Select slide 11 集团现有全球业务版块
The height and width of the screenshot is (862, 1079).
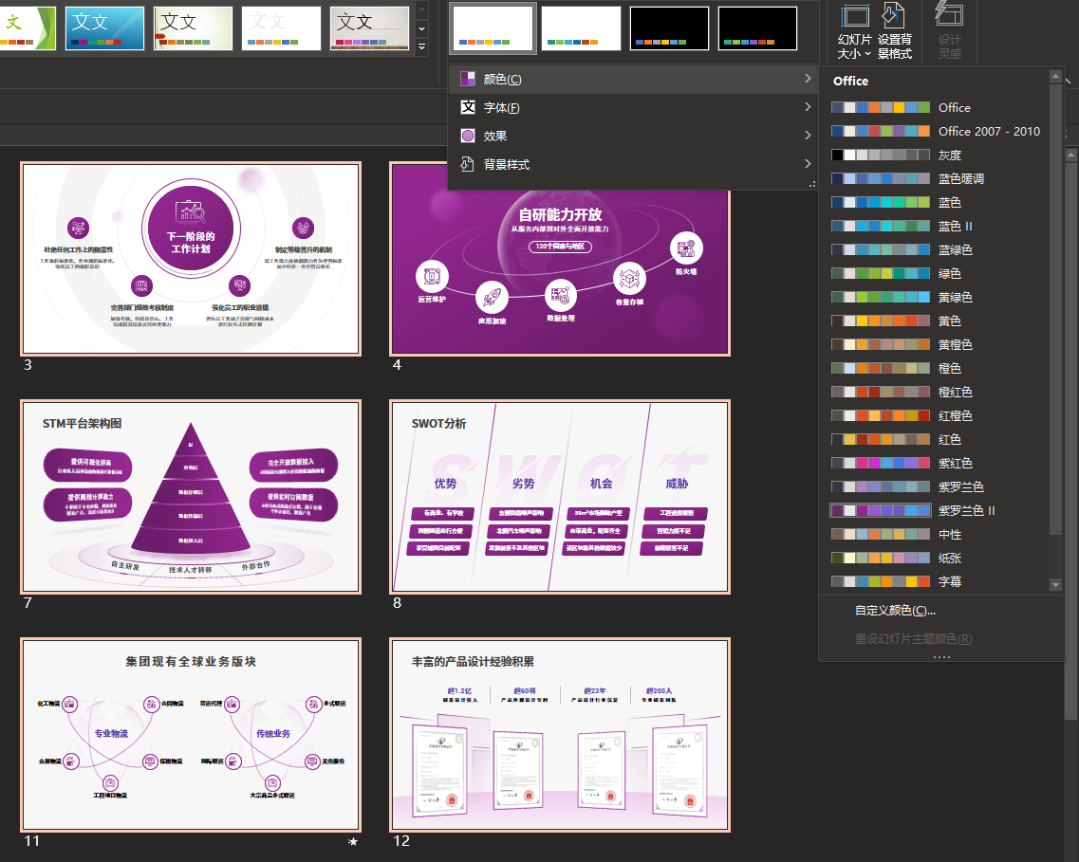(x=191, y=734)
